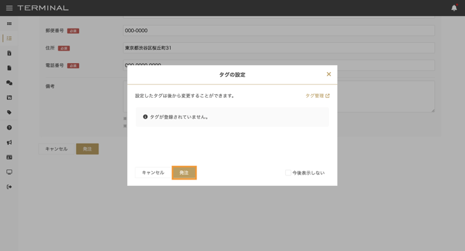The height and width of the screenshot is (251, 465).
Task: Click the 電話番号 input field
Action: [x=279, y=65]
